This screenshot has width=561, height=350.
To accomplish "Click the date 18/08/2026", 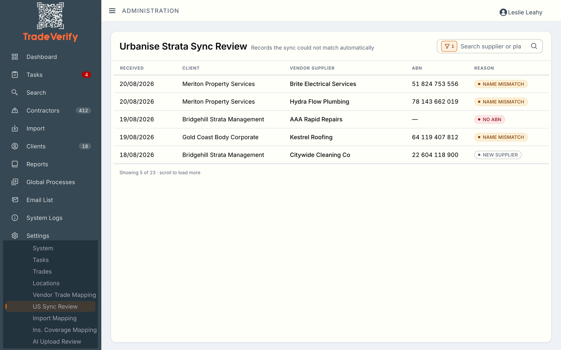I will coord(137,155).
